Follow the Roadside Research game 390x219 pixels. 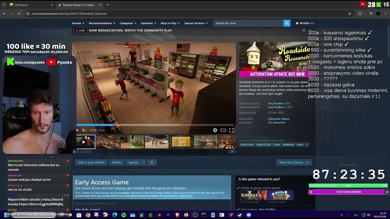[116, 162]
